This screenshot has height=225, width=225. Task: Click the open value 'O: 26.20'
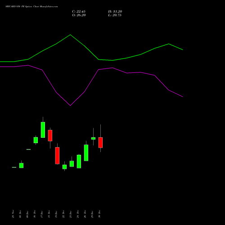(x=79, y=15)
